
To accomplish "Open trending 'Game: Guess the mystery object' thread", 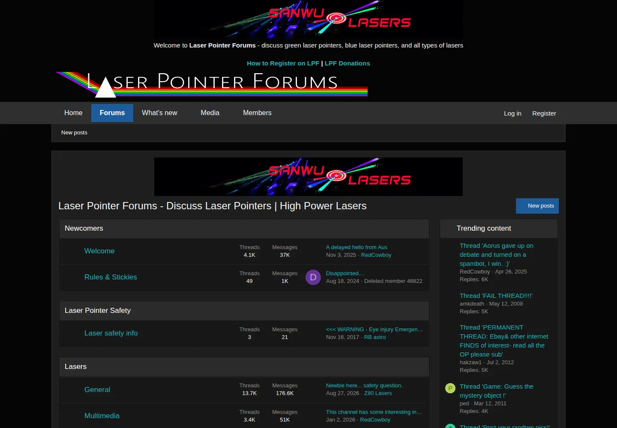I will [497, 391].
